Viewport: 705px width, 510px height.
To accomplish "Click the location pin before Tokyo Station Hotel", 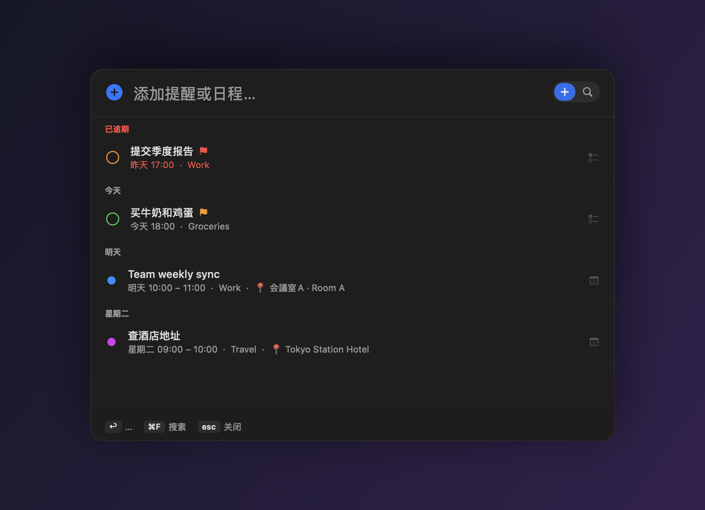I will (276, 349).
